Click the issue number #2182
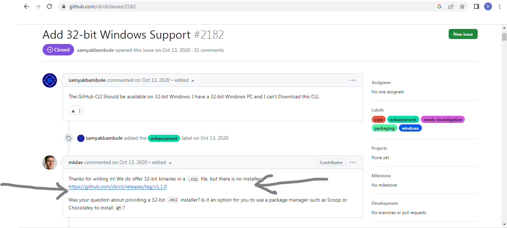507x228 pixels. pos(209,35)
